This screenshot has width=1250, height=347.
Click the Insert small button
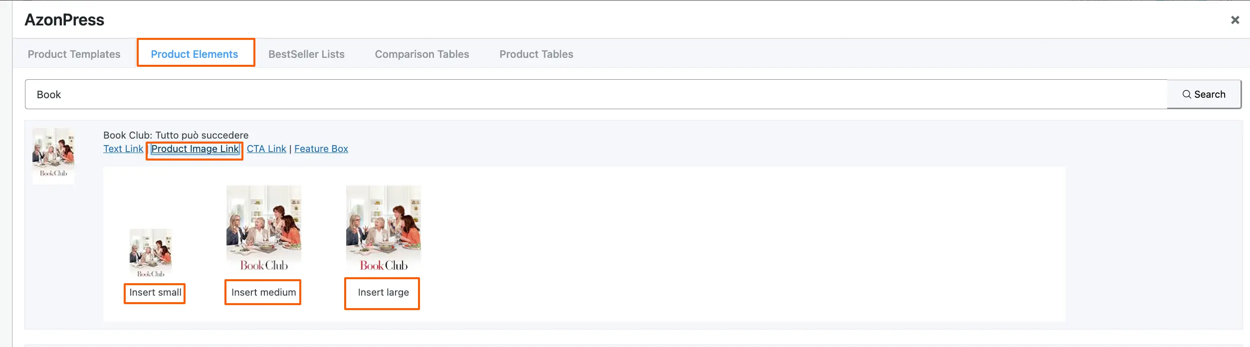coord(154,293)
